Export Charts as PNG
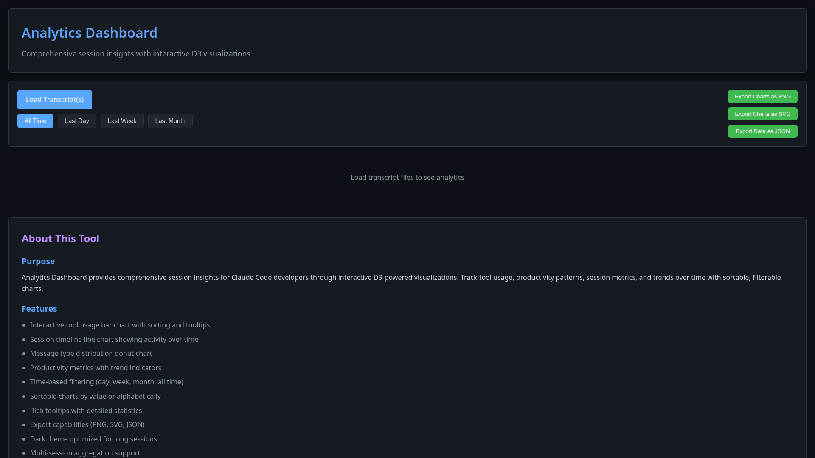This screenshot has width=815, height=458. click(762, 97)
